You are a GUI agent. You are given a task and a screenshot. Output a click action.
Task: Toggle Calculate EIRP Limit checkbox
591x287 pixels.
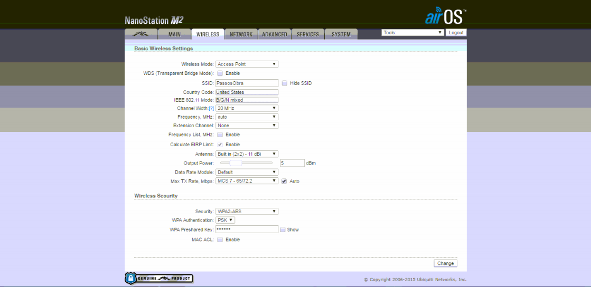220,144
